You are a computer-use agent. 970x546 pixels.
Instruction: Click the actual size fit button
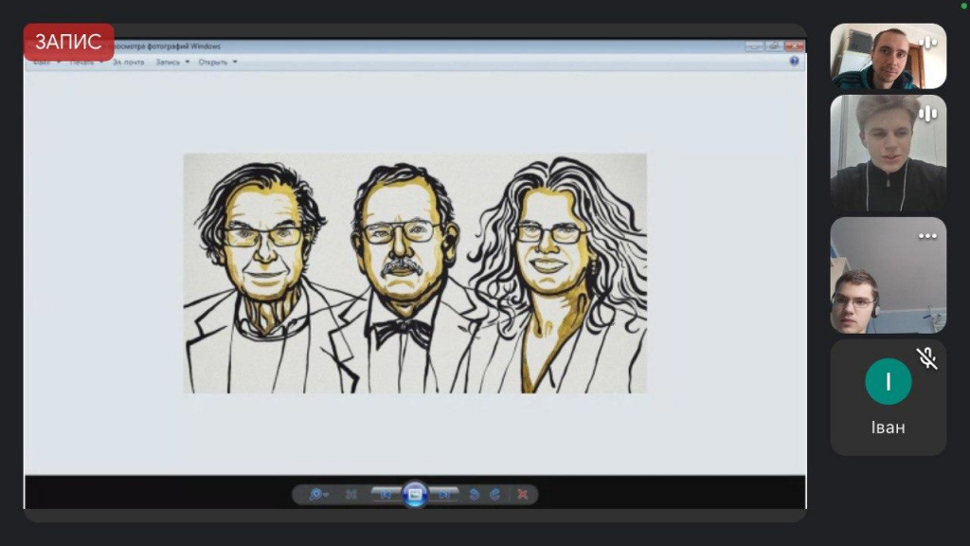351,494
